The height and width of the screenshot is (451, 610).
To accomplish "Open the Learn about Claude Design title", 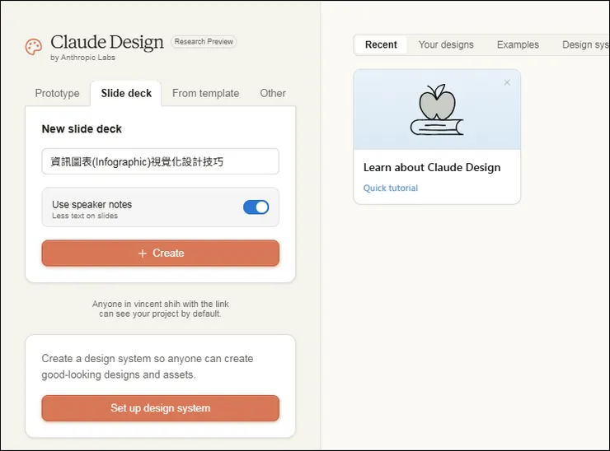I will pyautogui.click(x=432, y=168).
